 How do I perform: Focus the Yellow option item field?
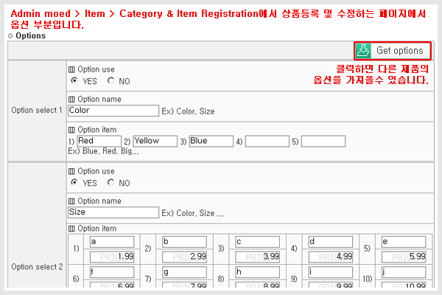point(155,141)
